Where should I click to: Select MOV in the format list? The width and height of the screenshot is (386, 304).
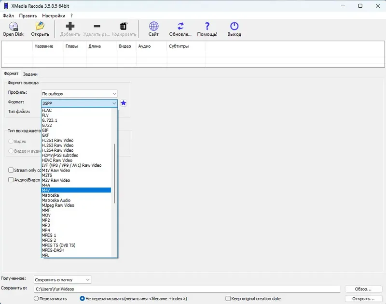tap(76, 215)
